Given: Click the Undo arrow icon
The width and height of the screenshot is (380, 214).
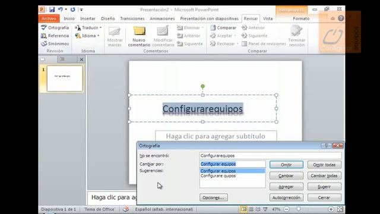Looking at the screenshot, I should click(60, 10).
